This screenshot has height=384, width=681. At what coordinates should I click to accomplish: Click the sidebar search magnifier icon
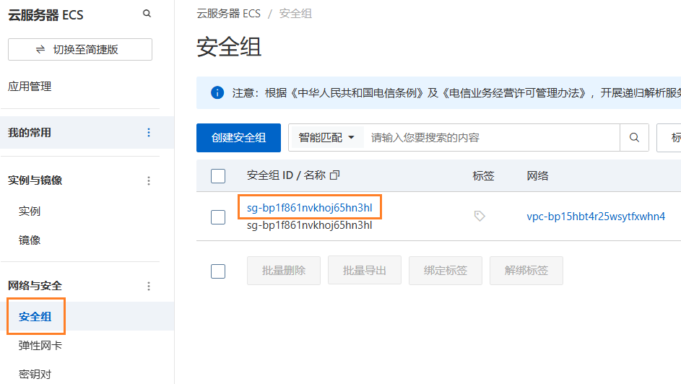pos(147,14)
